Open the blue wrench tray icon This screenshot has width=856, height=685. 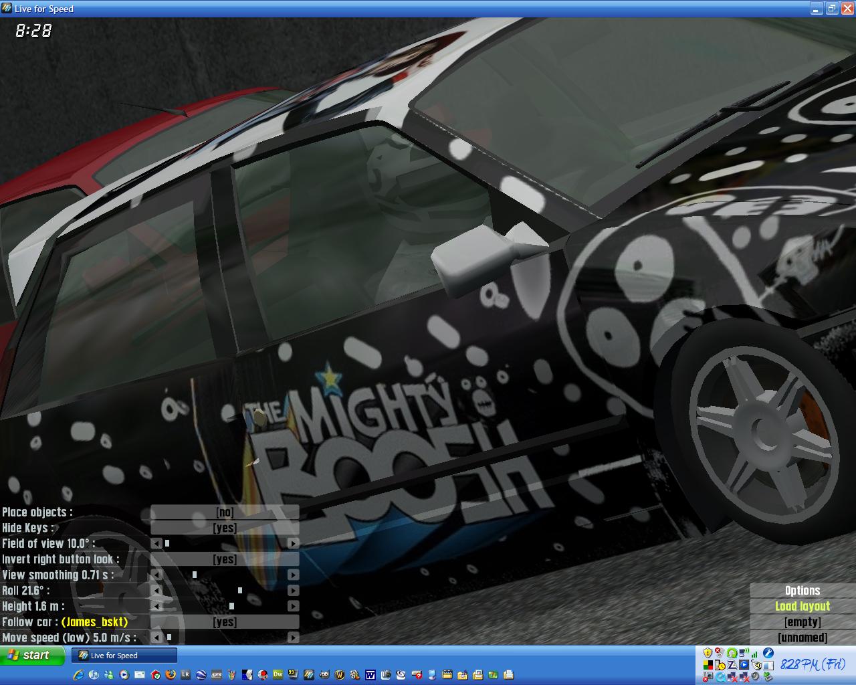click(x=768, y=653)
